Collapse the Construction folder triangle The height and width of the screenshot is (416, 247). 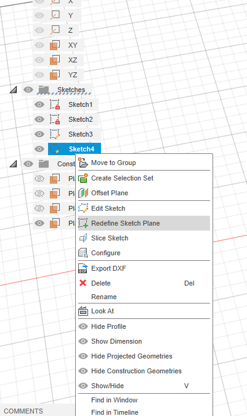pyautogui.click(x=13, y=164)
